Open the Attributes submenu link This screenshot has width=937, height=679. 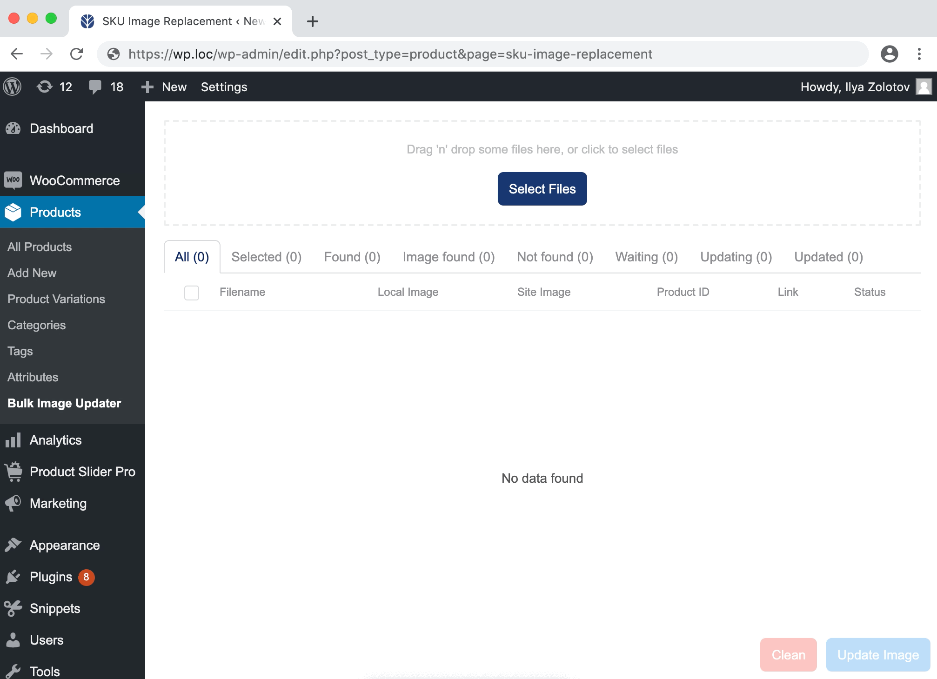[x=33, y=377]
